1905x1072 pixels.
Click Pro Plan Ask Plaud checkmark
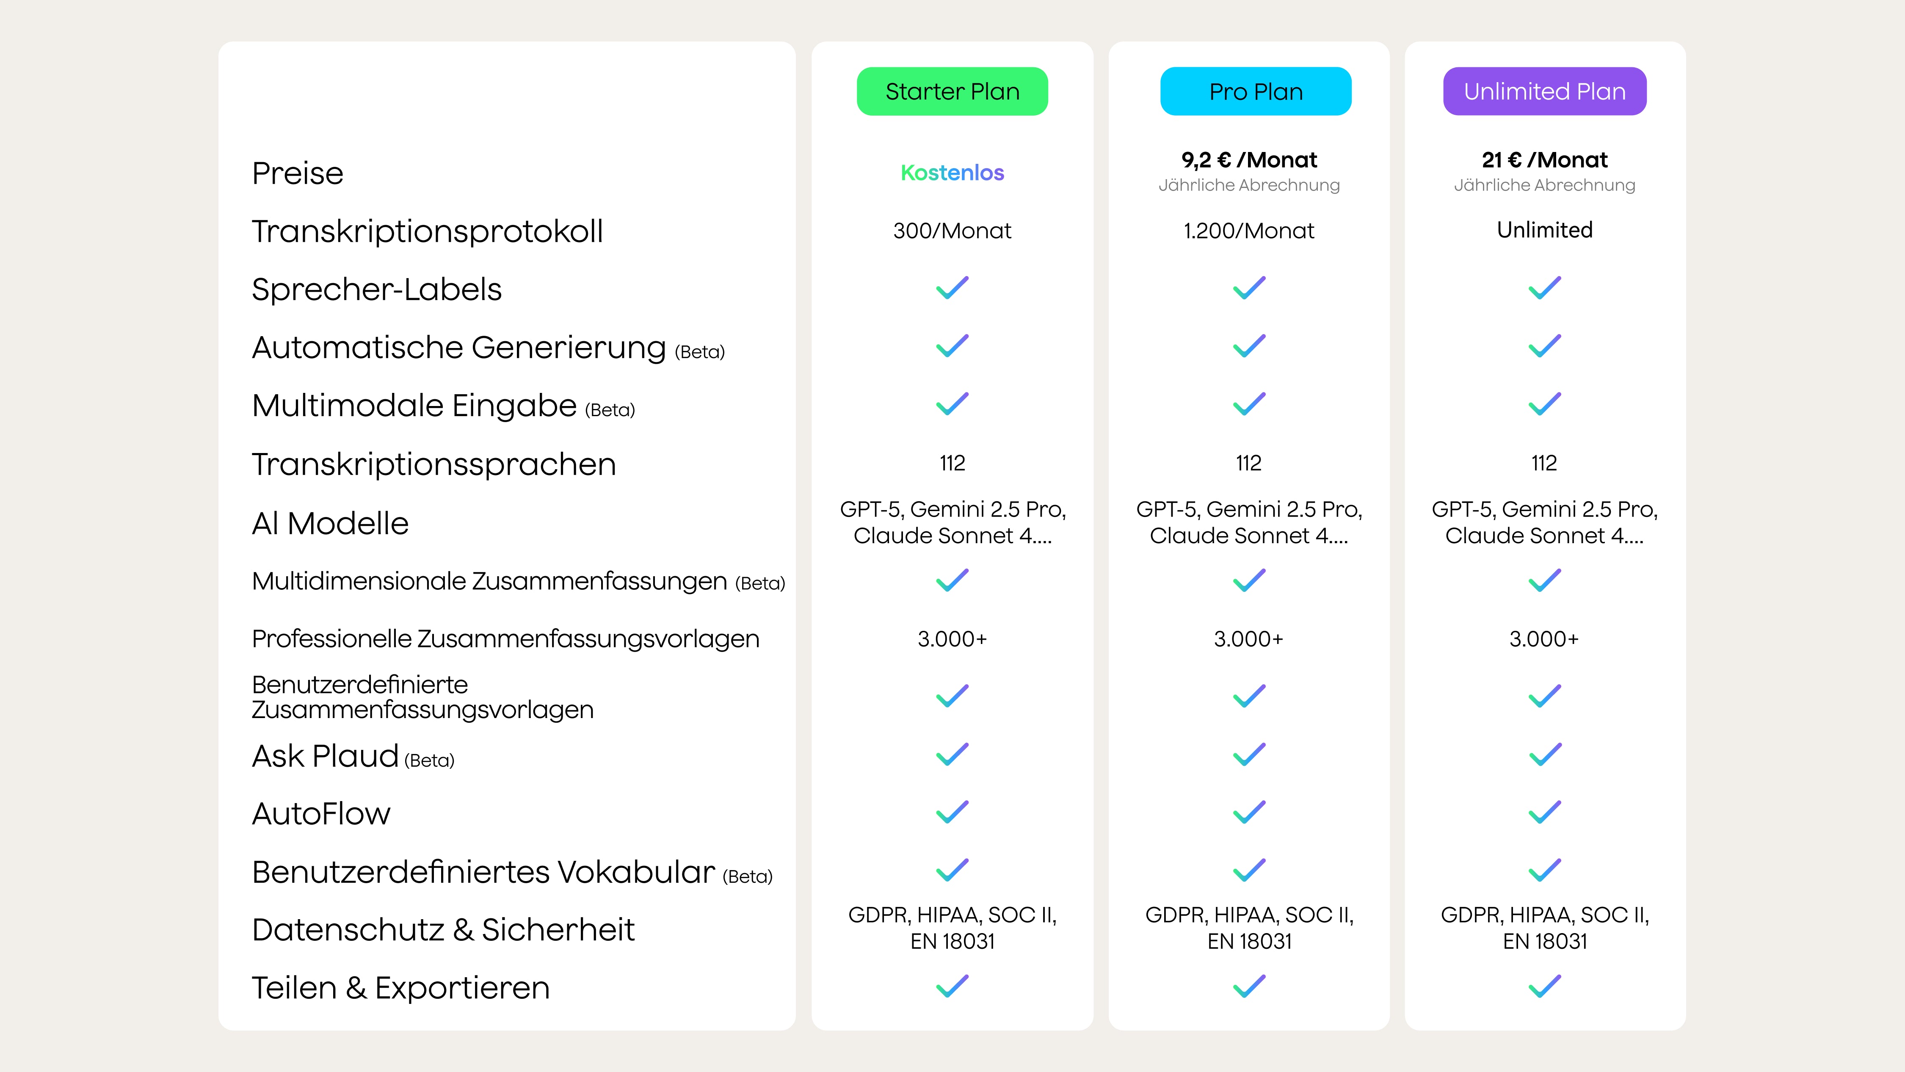[1249, 754]
